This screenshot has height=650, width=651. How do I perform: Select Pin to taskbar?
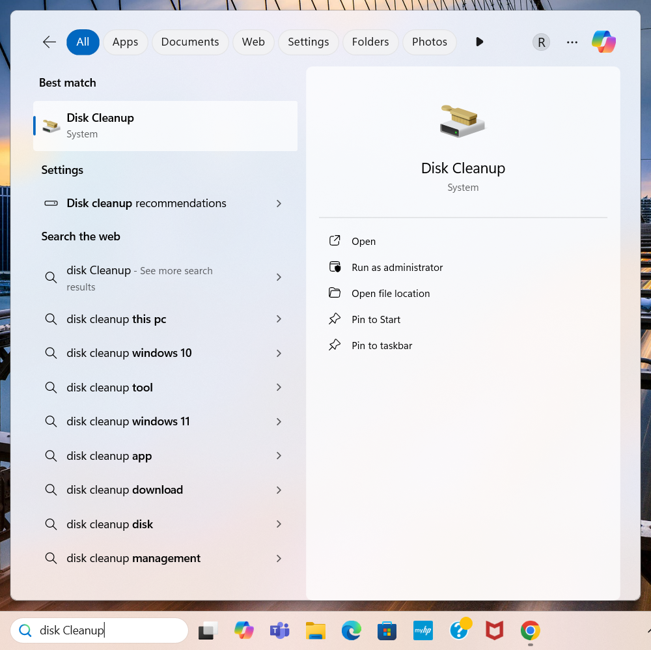tap(381, 346)
